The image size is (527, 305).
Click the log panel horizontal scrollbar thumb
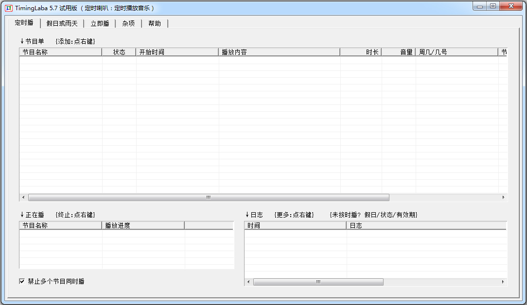pos(318,282)
